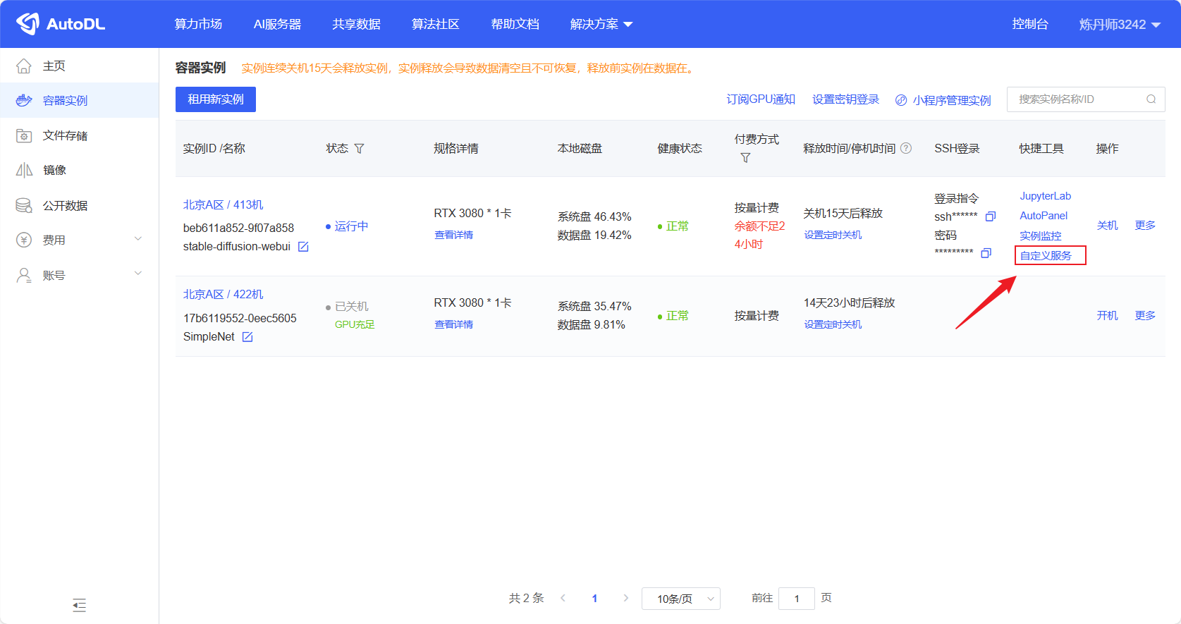Click the 前往 page number input
Image resolution: width=1181 pixels, height=624 pixels.
tap(797, 599)
